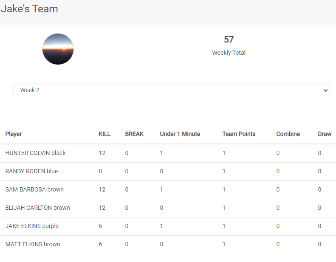Click the Weekly Total label
The height and width of the screenshot is (262, 336).
pyautogui.click(x=229, y=53)
